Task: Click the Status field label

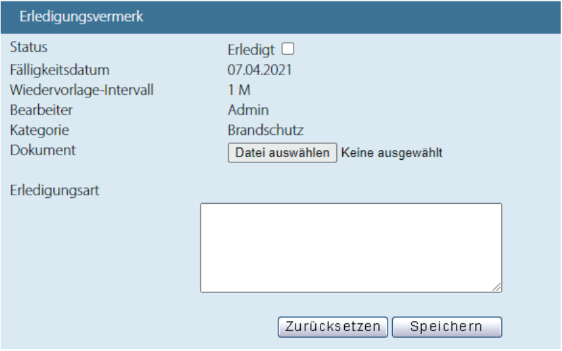Action: pyautogui.click(x=29, y=48)
